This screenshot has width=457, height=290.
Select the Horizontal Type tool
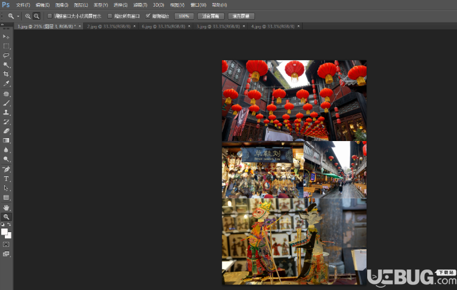tap(6, 178)
